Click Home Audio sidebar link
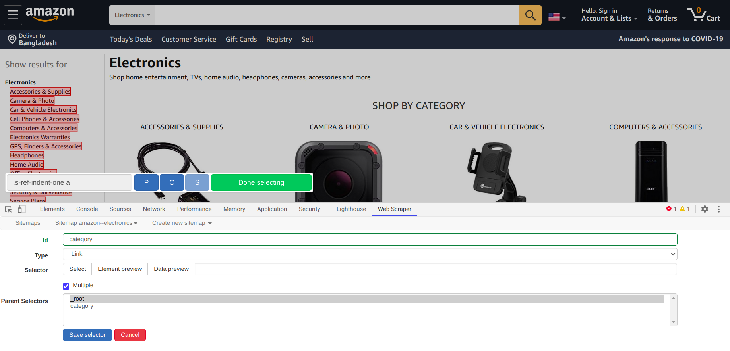The image size is (730, 351). pos(27,165)
